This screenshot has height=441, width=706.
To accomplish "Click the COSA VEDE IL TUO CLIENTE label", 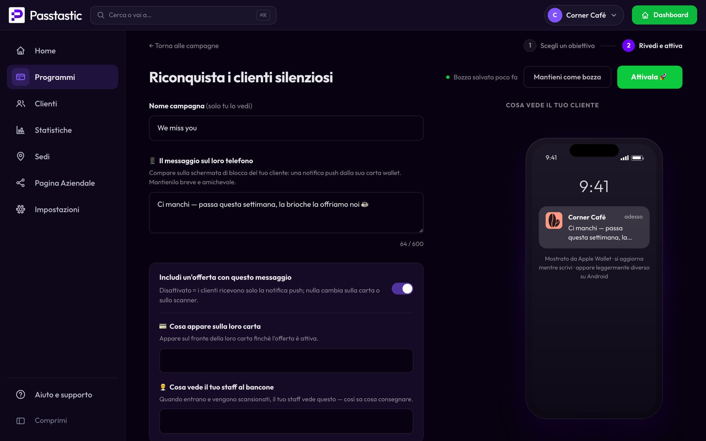I will 552,105.
